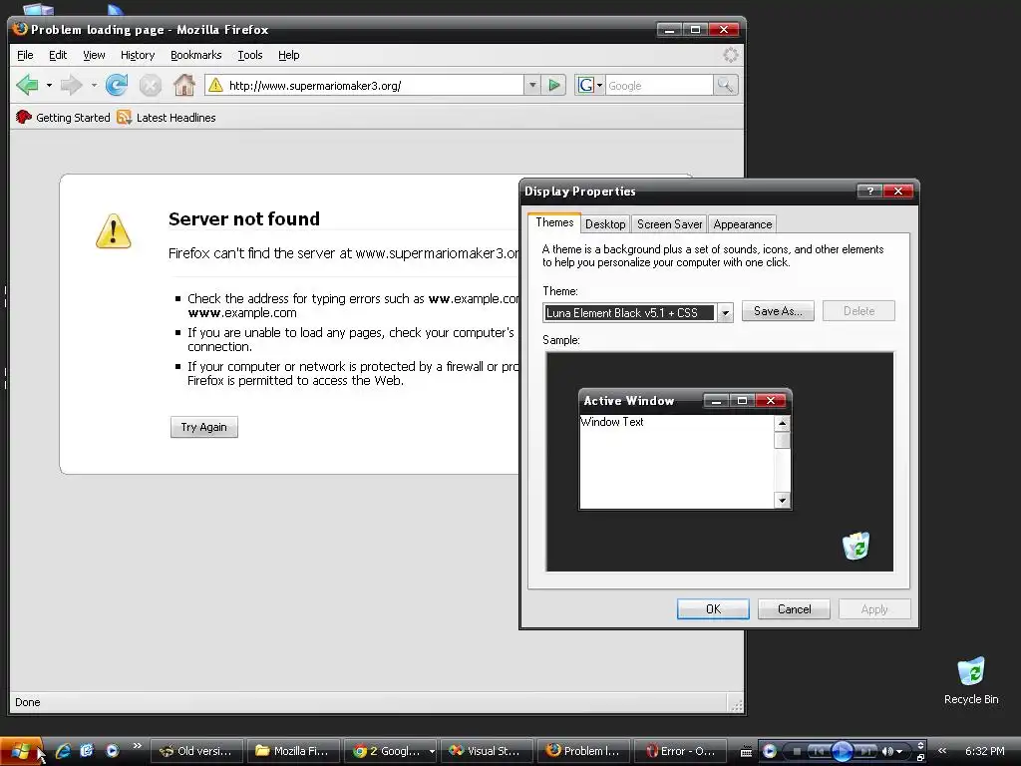Switch to the Screen Saver tab
This screenshot has width=1021, height=766.
click(669, 224)
